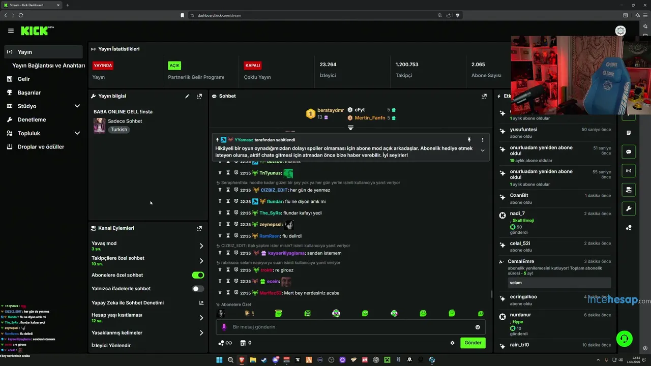This screenshot has width=651, height=366.
Task: Click the Gönder send button
Action: [x=473, y=343]
